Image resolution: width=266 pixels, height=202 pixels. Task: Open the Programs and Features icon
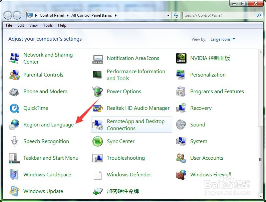(181, 92)
